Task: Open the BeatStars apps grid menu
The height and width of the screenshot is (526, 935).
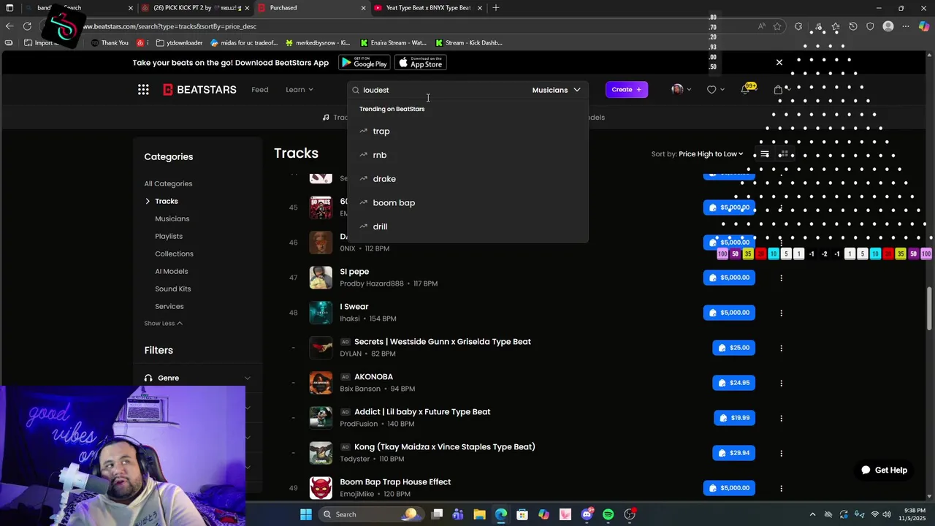Action: pos(143,90)
